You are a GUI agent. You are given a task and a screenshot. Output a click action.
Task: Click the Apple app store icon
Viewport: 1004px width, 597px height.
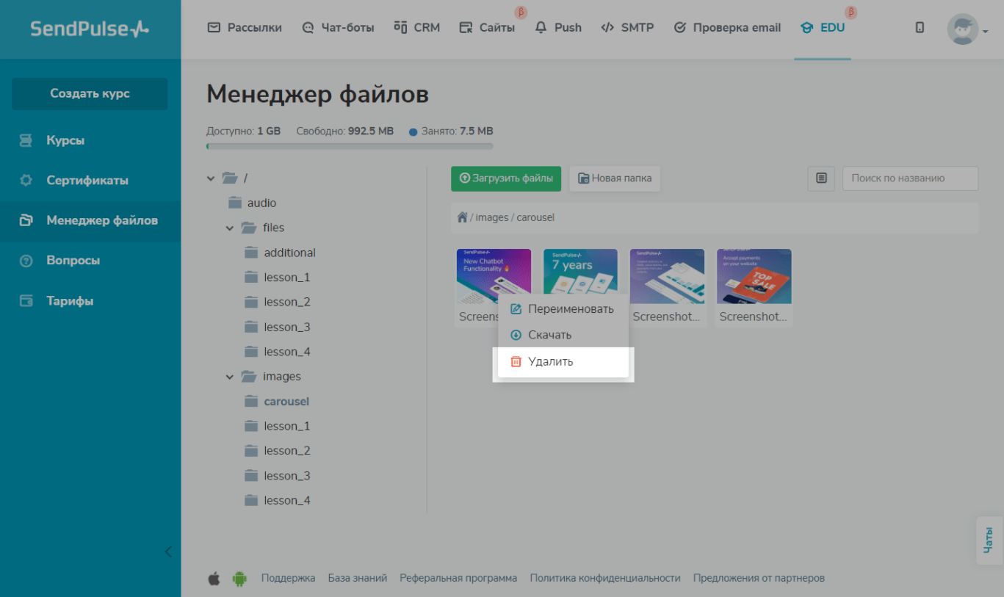[x=214, y=579]
